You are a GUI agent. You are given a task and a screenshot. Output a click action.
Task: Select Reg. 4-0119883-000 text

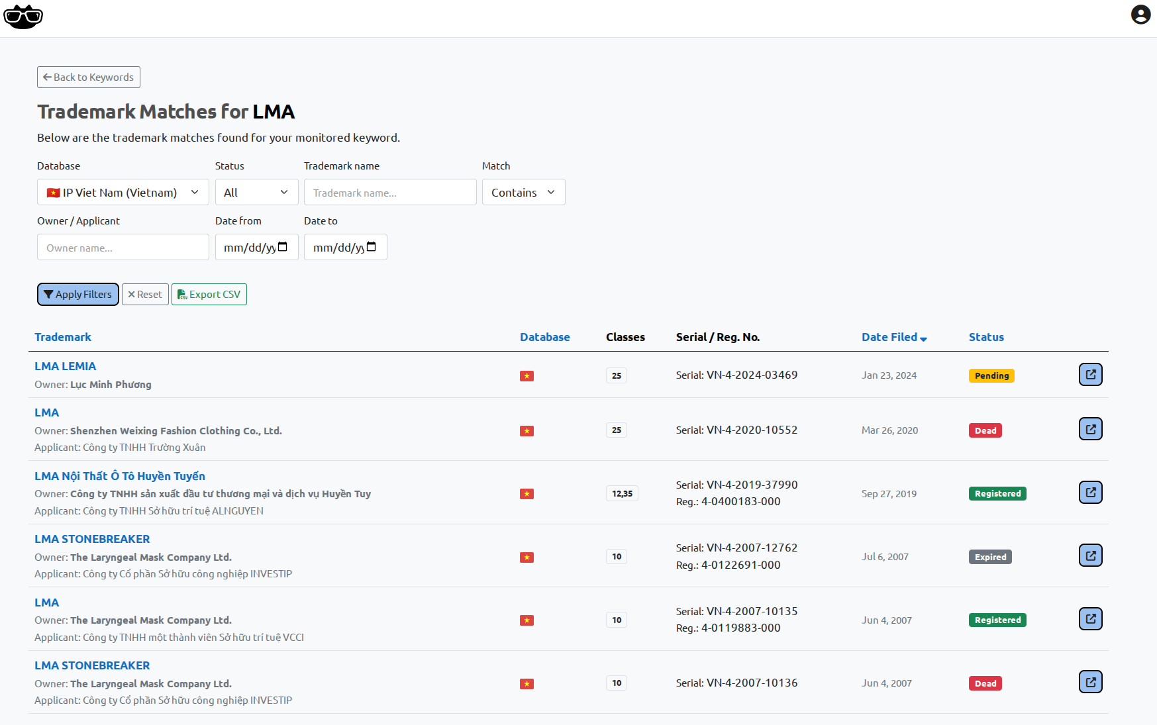[729, 628]
